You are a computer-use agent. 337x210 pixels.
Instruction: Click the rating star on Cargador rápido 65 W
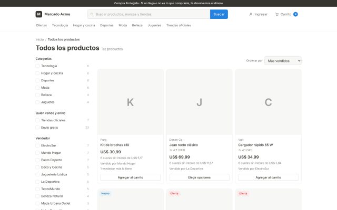coord(240,150)
